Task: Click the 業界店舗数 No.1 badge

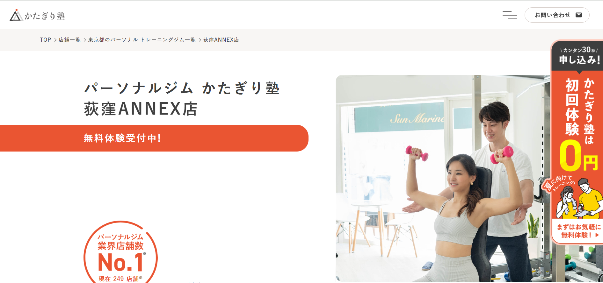Action: click(x=120, y=252)
